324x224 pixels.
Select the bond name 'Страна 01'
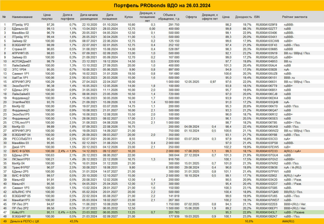(19, 49)
